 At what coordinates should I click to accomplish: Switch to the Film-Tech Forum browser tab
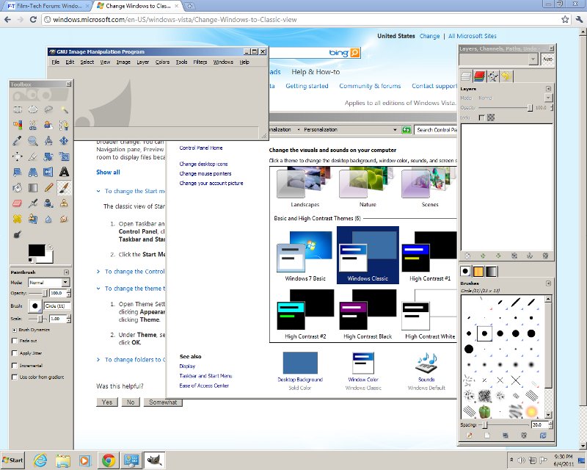[x=47, y=6]
